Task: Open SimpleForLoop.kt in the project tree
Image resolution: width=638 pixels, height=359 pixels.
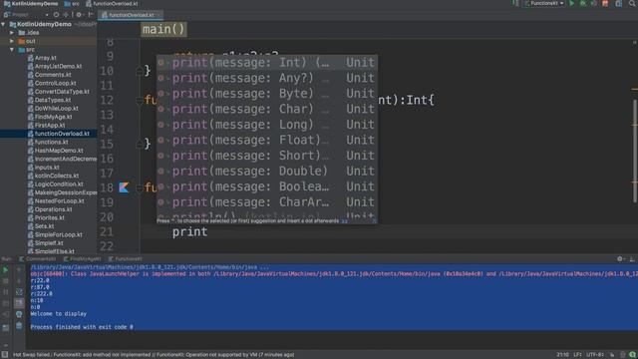Action: click(x=58, y=235)
